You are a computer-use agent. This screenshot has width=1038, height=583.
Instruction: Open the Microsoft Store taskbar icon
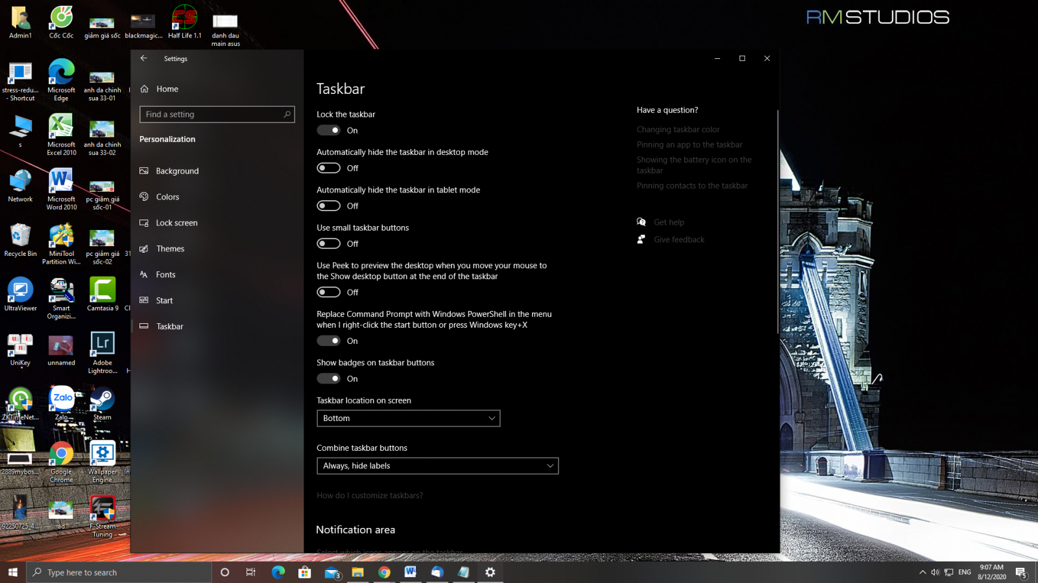click(x=304, y=572)
